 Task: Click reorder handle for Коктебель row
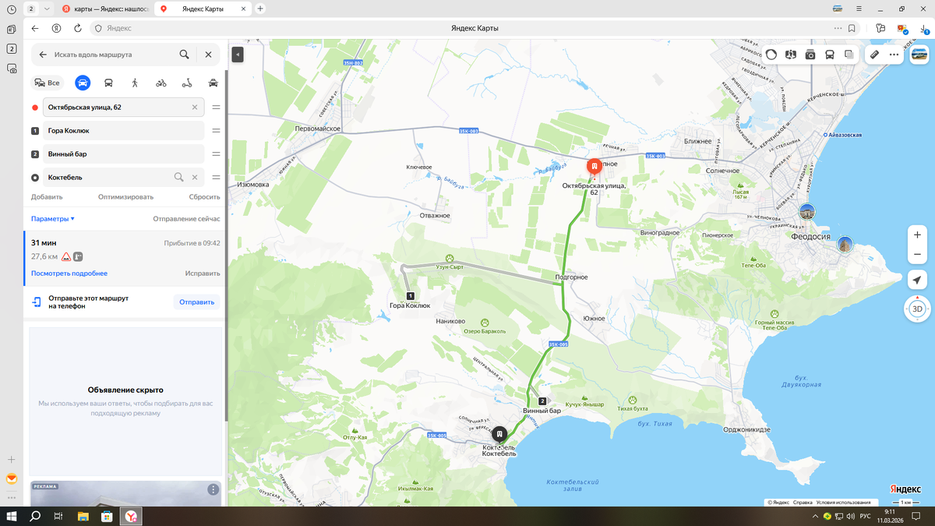(x=216, y=177)
